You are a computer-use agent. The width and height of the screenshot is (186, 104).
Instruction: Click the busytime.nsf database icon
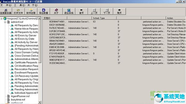[9, 100]
